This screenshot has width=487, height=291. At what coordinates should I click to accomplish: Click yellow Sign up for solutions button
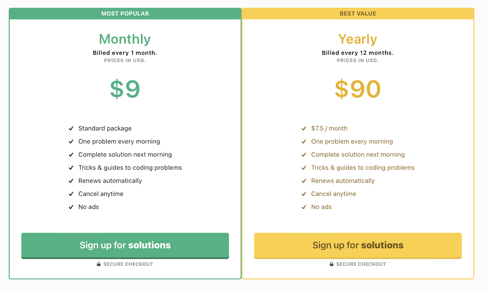pos(358,245)
